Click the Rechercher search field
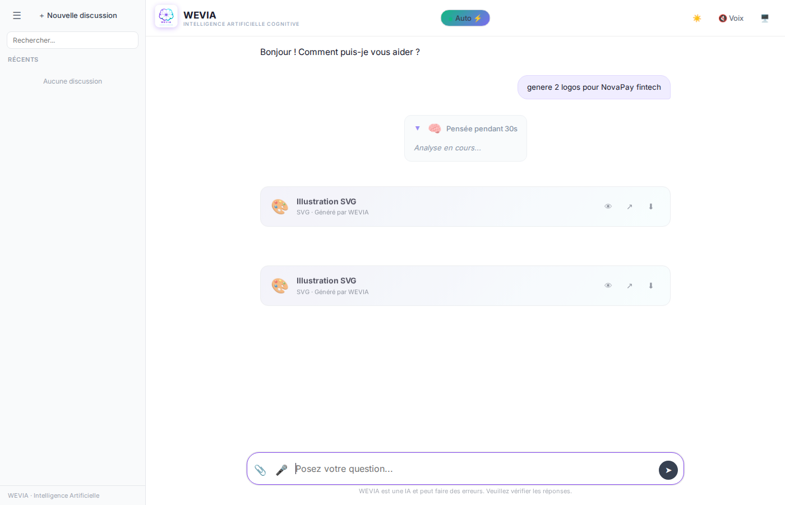 [72, 40]
